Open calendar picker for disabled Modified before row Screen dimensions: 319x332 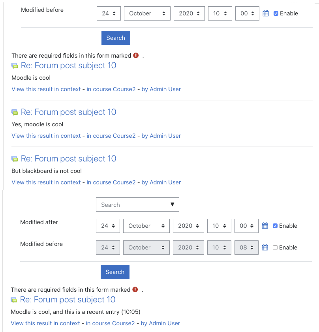click(265, 247)
